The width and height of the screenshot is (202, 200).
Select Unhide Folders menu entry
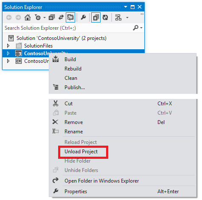coord(81,170)
